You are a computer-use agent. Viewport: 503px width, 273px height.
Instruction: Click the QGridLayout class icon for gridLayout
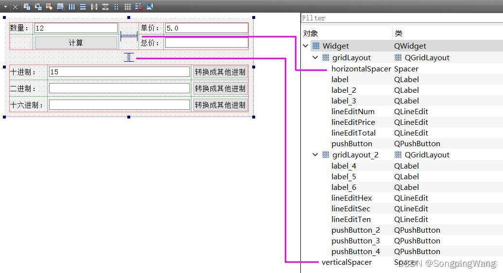tap(398, 57)
